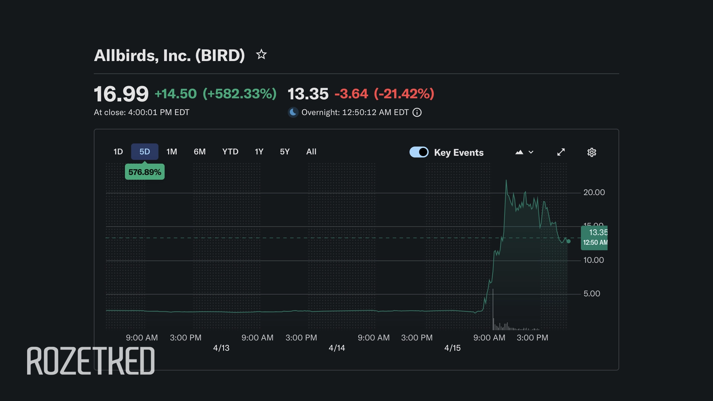Click the overnight info circle icon

click(417, 113)
